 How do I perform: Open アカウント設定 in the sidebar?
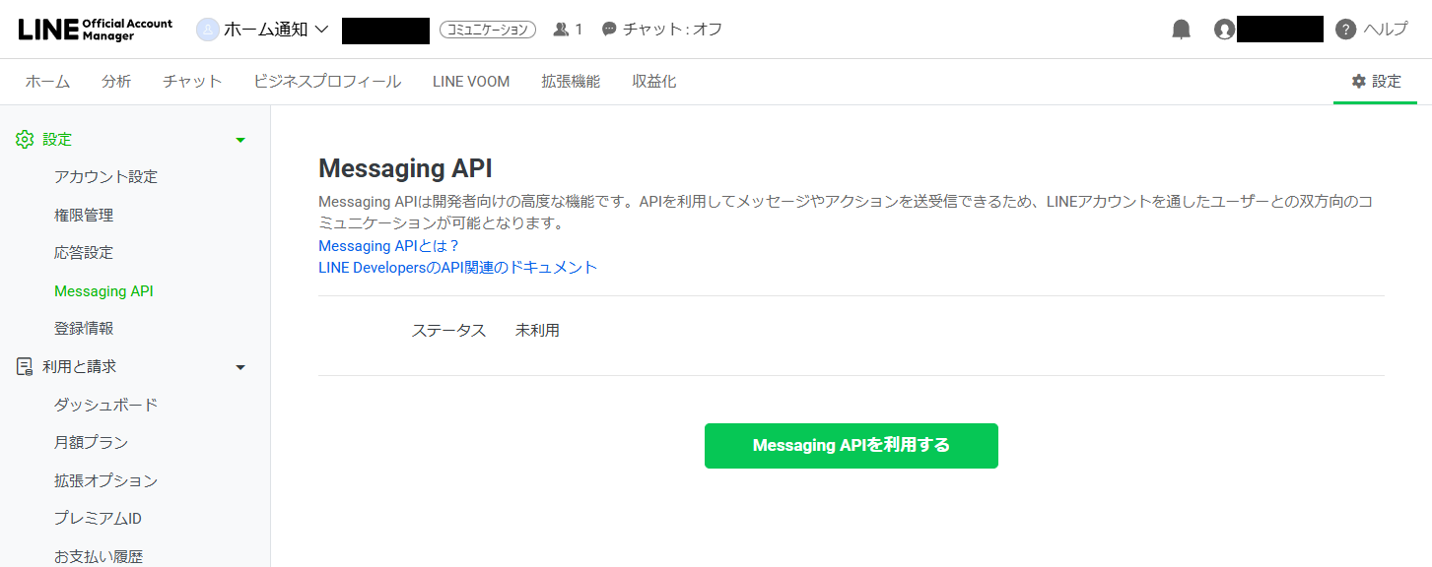[105, 177]
